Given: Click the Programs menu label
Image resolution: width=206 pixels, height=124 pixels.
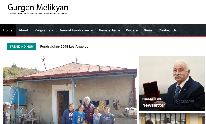Looking at the screenshot, I should 42,30.
